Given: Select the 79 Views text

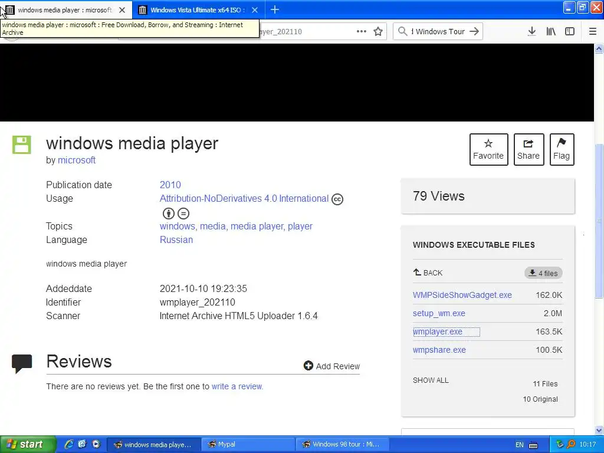Looking at the screenshot, I should [x=439, y=196].
